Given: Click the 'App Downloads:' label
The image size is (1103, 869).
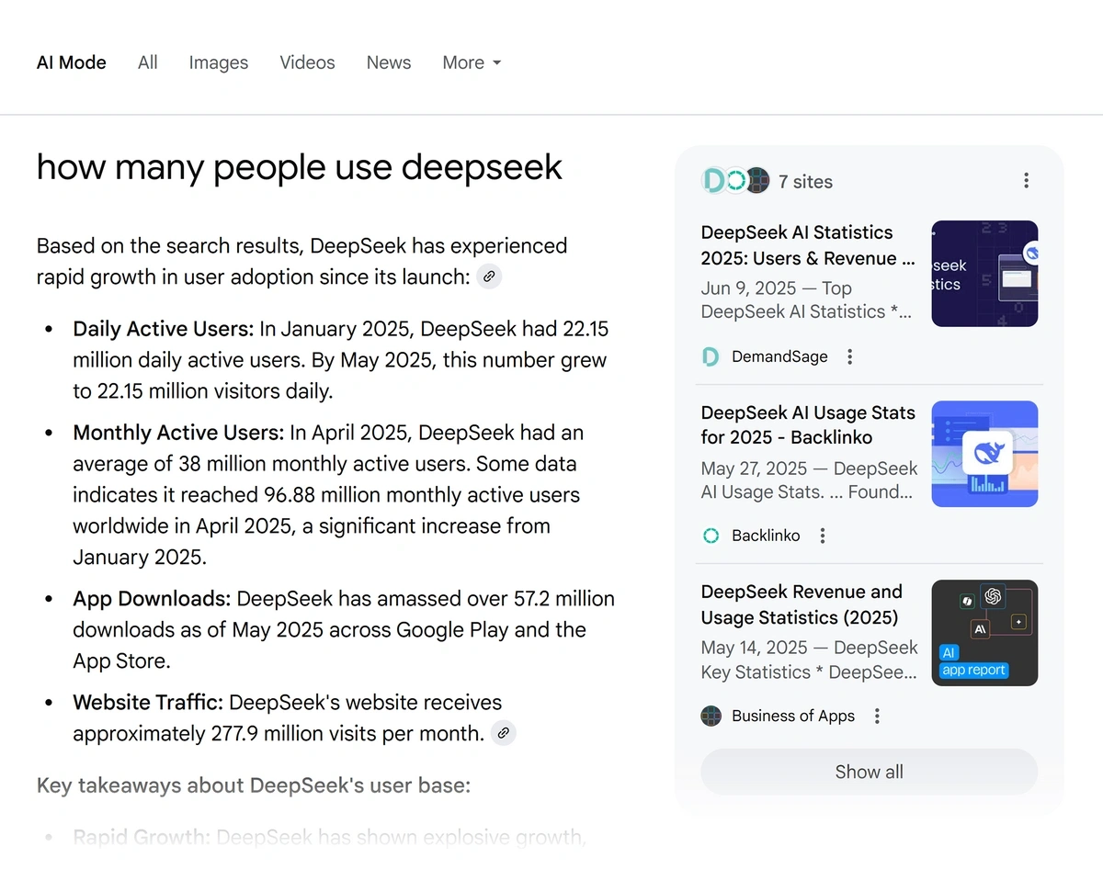Looking at the screenshot, I should click(152, 599).
